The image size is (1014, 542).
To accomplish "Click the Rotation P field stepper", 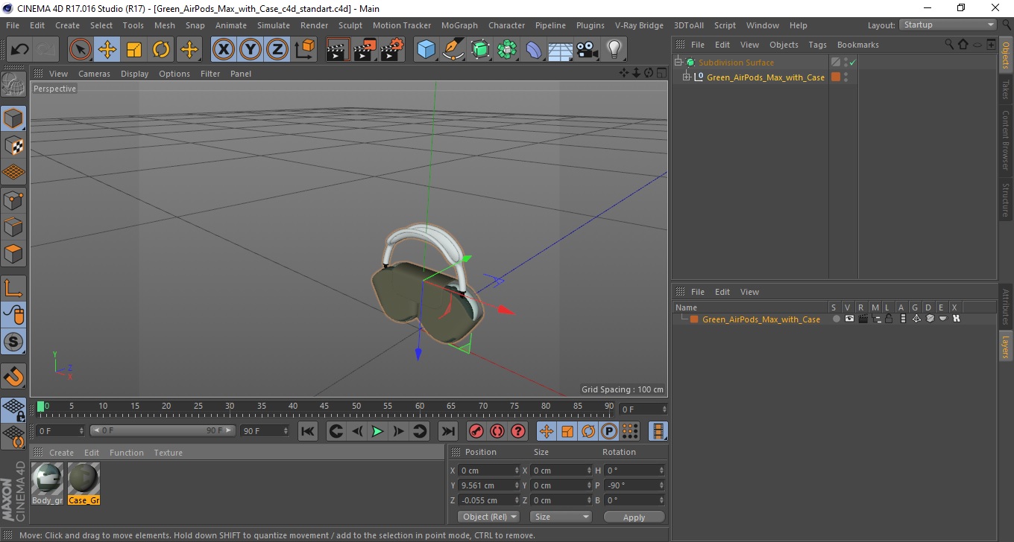I will click(x=661, y=485).
